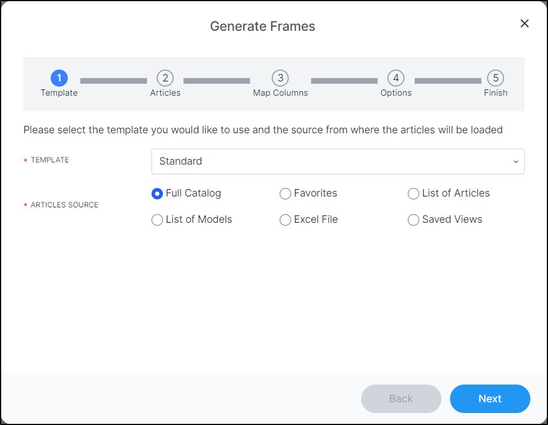Select Excel File as articles source
This screenshot has height=425, width=548.
[285, 220]
